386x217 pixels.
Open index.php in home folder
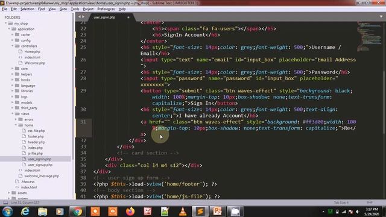[35, 148]
